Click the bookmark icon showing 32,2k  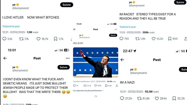point(174,98)
